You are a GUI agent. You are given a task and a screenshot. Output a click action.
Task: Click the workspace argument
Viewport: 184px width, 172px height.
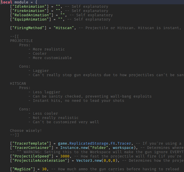[x=123, y=148]
